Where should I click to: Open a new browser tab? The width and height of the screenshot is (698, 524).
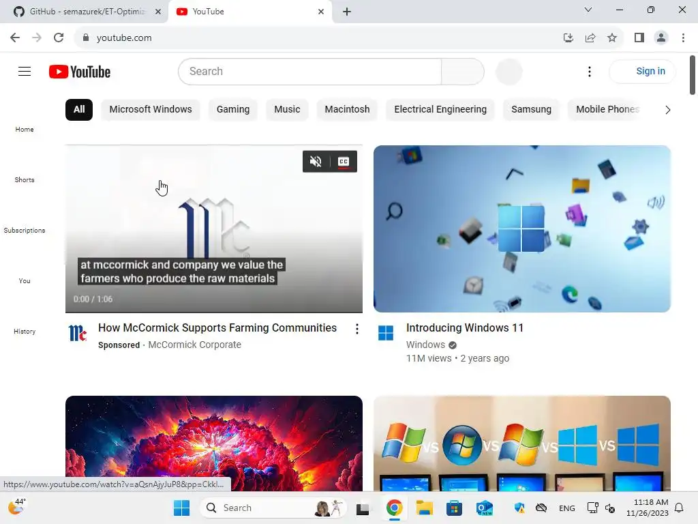pos(347,12)
